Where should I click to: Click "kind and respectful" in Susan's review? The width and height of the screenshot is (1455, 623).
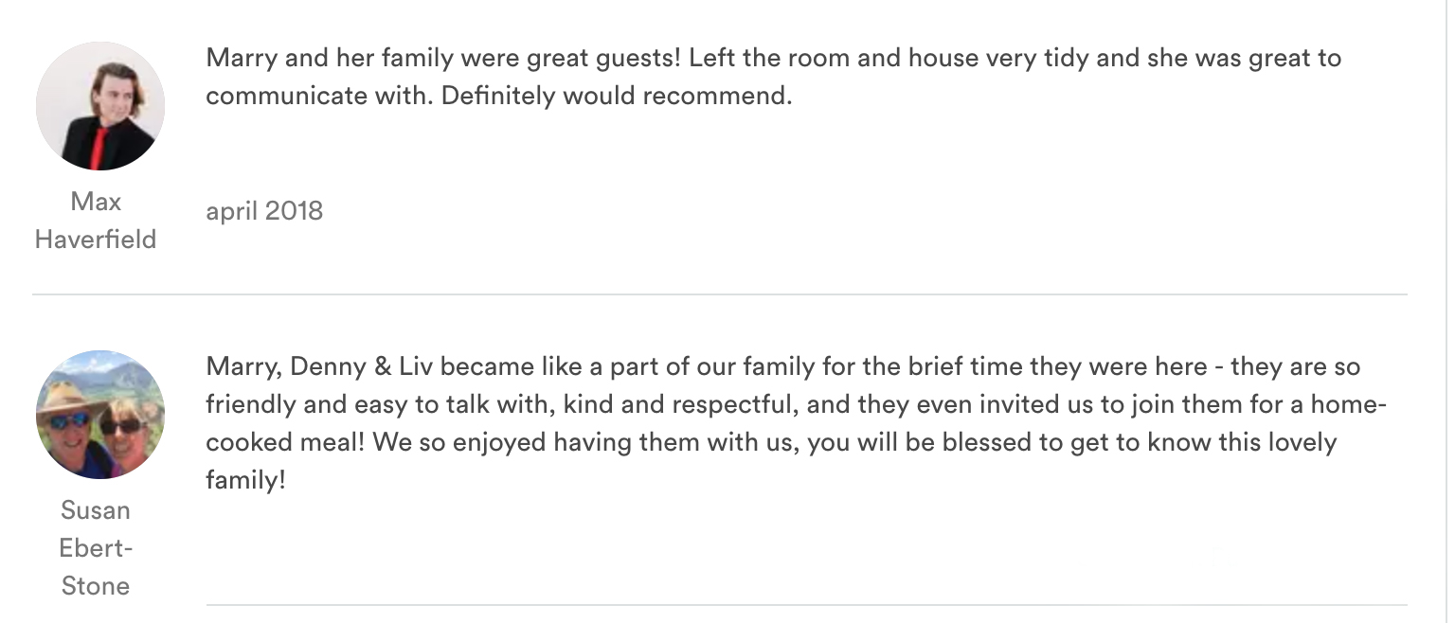pos(675,404)
